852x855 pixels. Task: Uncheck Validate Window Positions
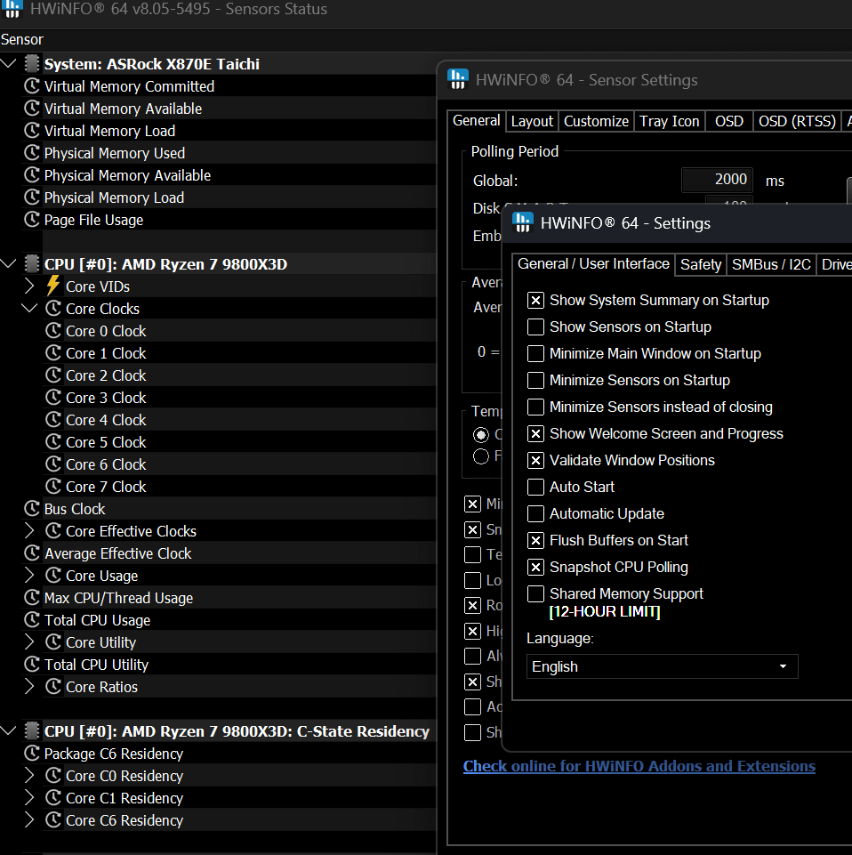point(536,461)
